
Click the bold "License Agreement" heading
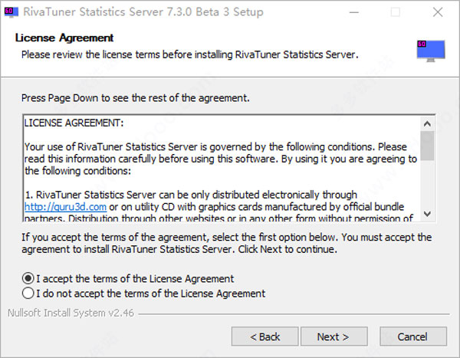pyautogui.click(x=64, y=38)
